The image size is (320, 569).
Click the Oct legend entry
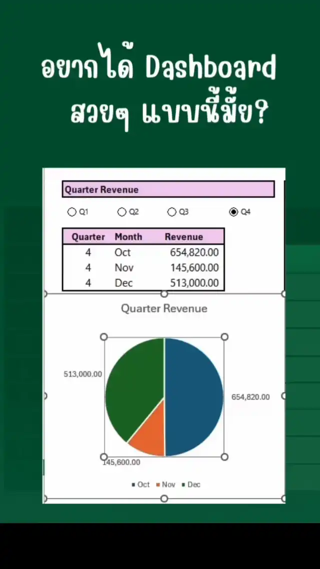pos(140,484)
